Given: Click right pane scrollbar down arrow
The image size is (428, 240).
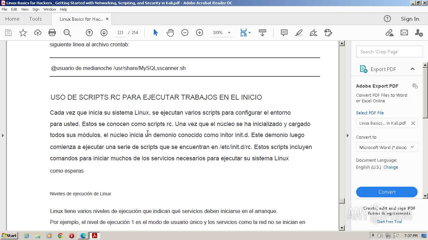Looking at the screenshot, I should click(425, 196).
